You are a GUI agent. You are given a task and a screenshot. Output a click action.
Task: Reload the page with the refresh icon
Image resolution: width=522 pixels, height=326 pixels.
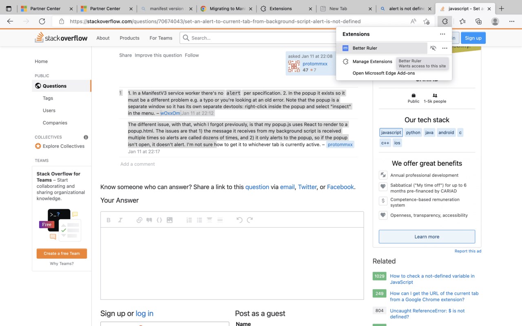42,21
